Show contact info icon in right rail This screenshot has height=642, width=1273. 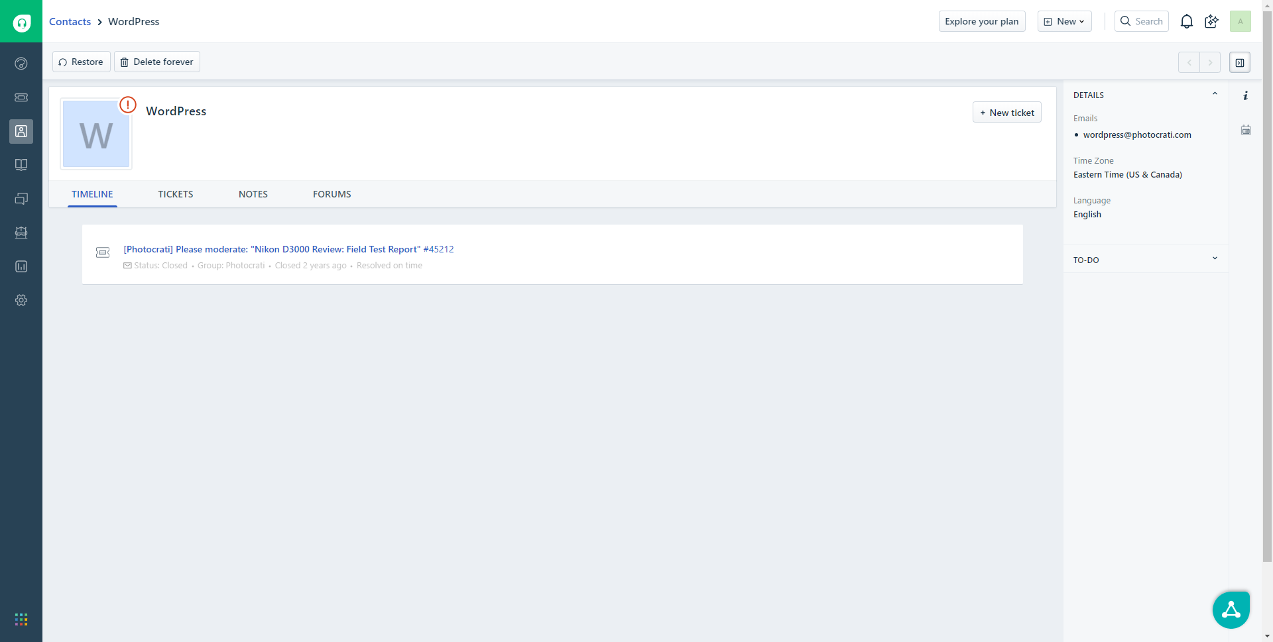(x=1246, y=95)
